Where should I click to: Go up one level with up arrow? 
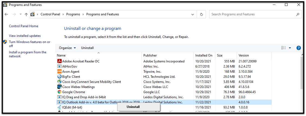click(x=26, y=14)
